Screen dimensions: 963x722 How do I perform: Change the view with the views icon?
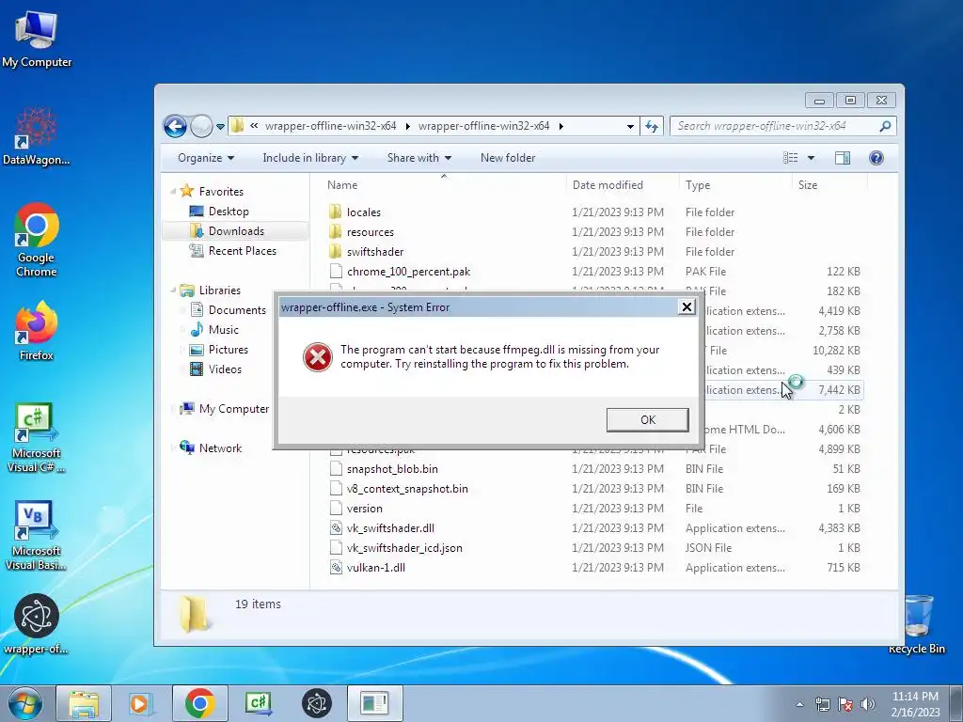click(x=790, y=158)
